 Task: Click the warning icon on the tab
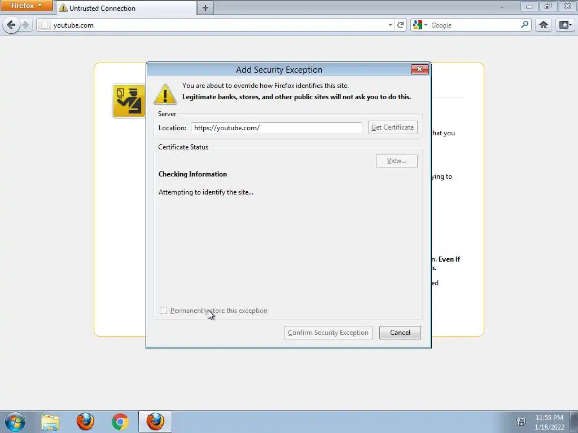click(x=63, y=8)
